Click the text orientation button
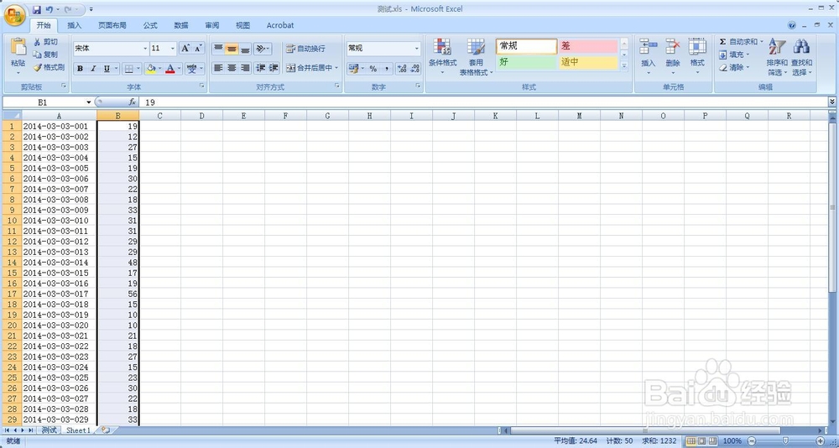 coord(262,49)
